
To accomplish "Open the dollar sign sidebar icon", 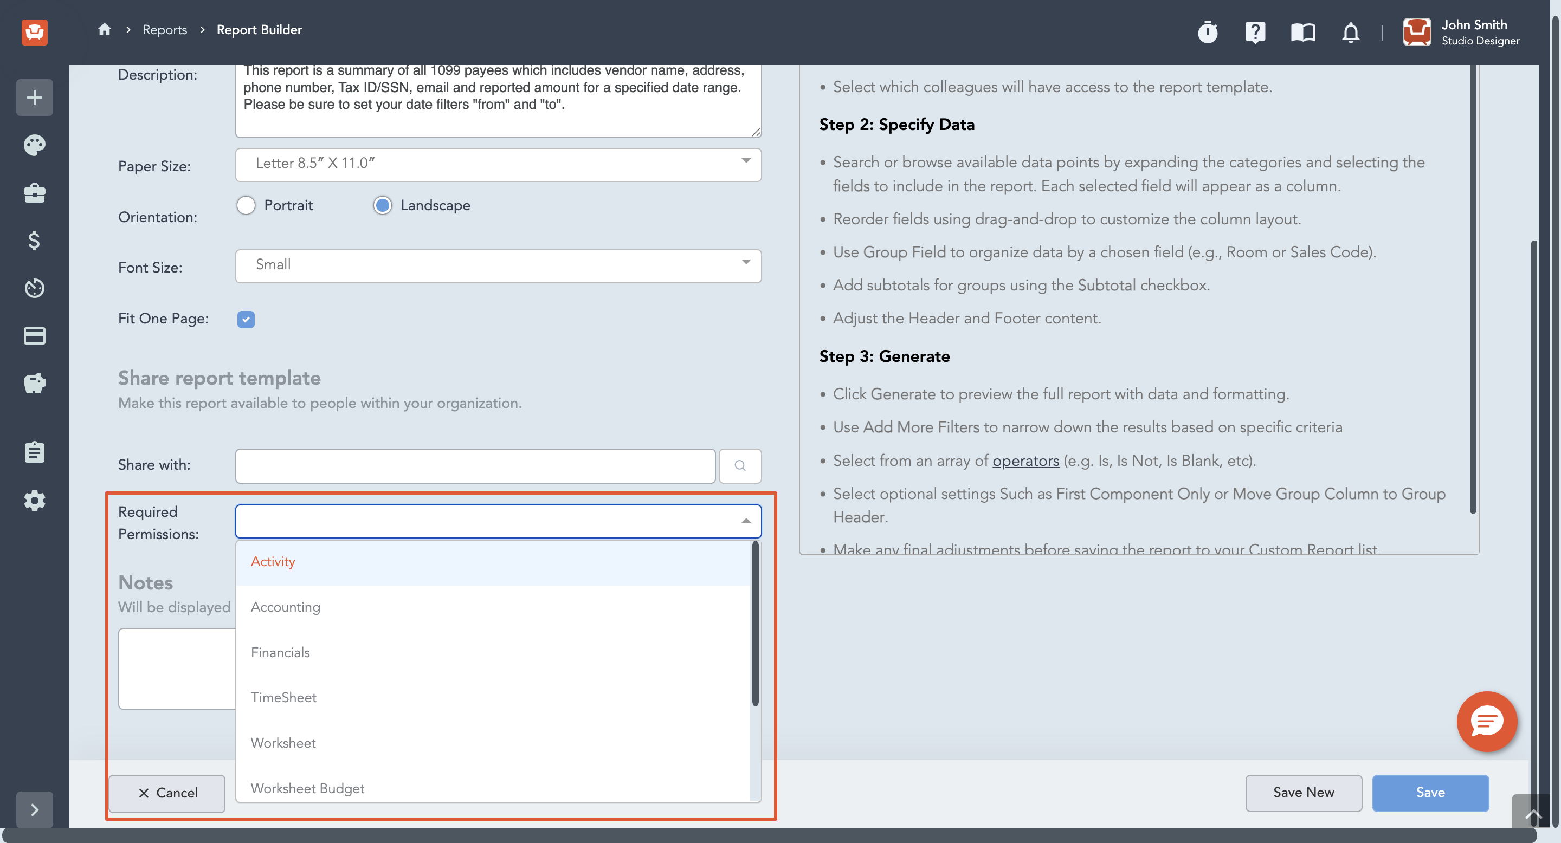I will (x=35, y=241).
